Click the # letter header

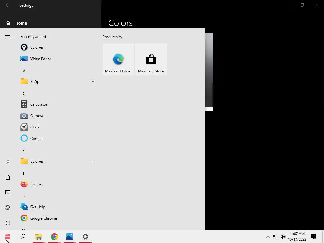point(24,71)
